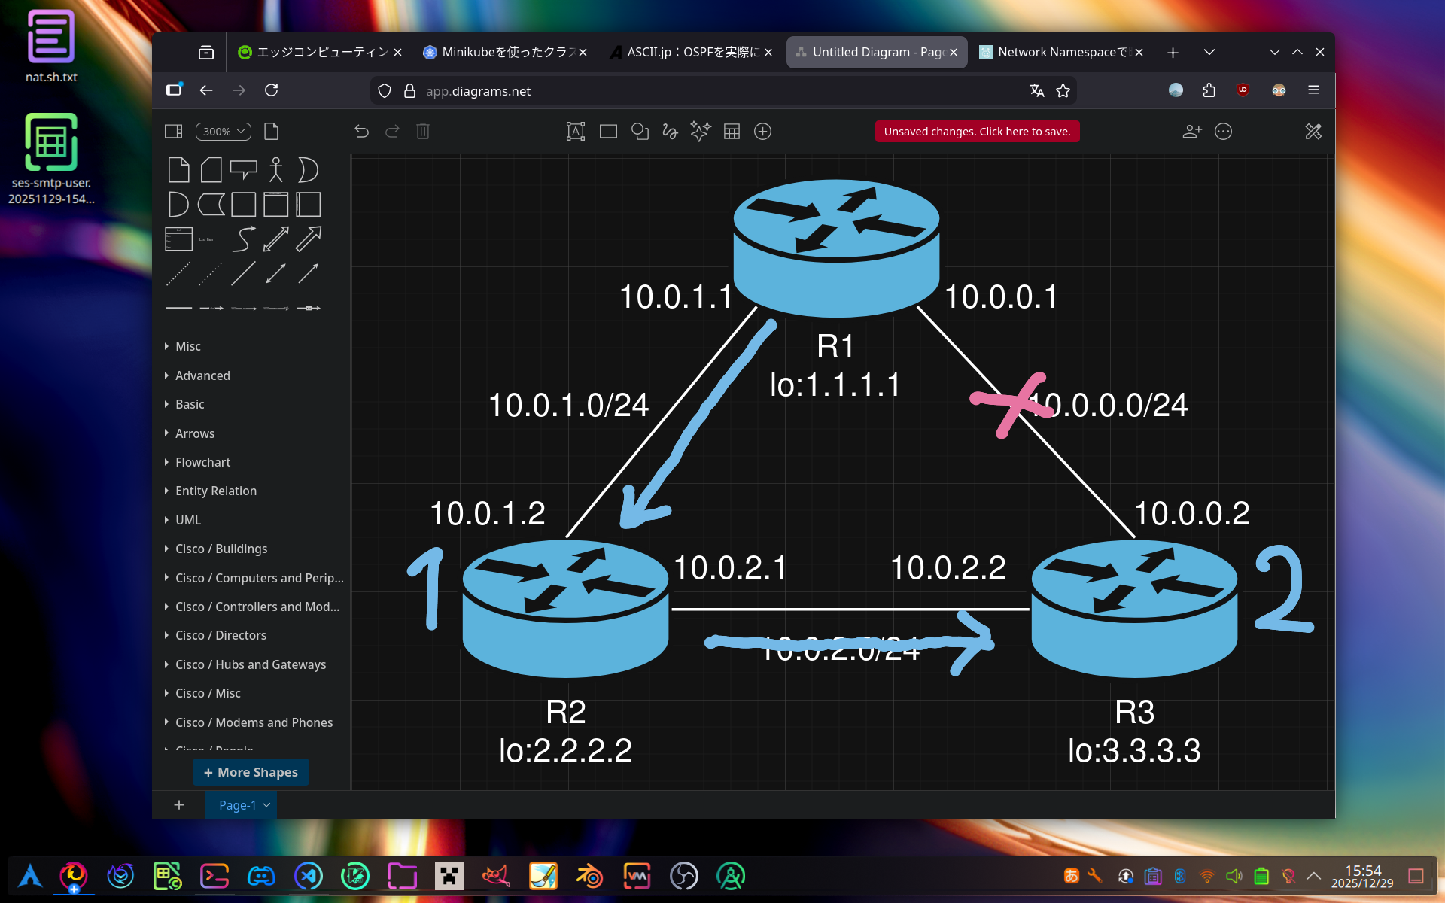Select the Text tool icon
1445x903 pixels.
[576, 132]
